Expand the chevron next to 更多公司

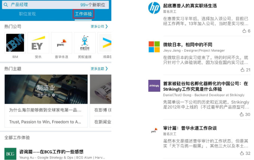(106, 26)
